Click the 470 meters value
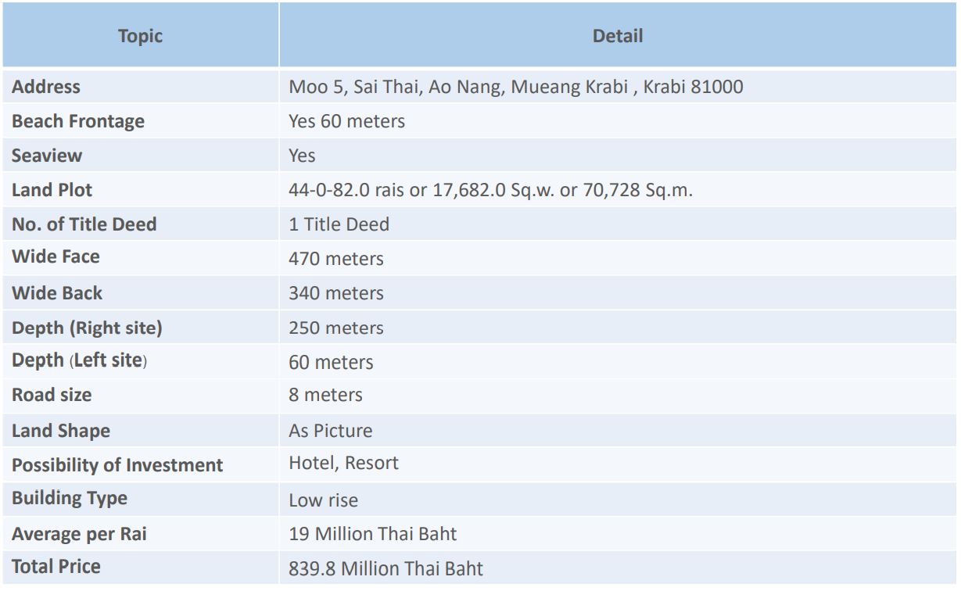 (336, 258)
